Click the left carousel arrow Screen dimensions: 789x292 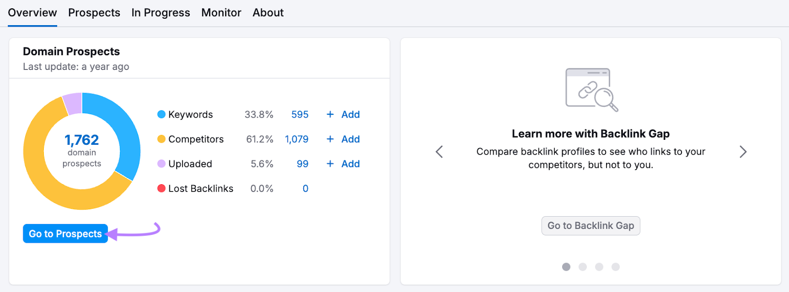(x=439, y=152)
